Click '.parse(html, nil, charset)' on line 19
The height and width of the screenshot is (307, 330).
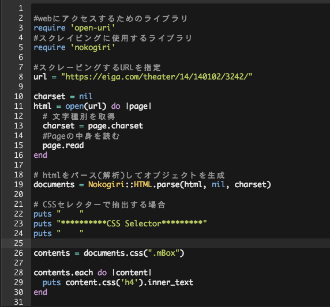(212, 185)
